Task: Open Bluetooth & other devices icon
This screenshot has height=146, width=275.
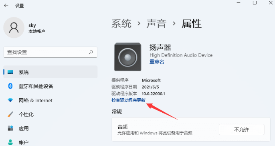Action: coord(10,86)
